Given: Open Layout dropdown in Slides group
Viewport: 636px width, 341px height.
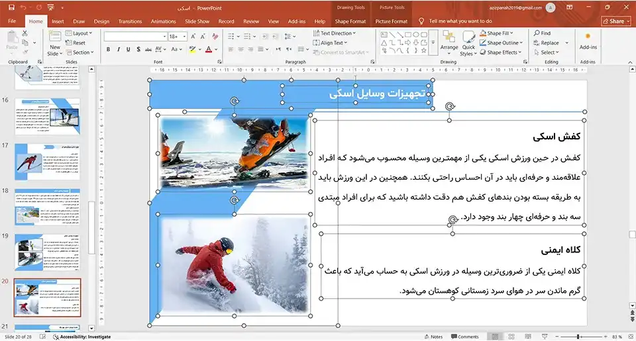Looking at the screenshot, I should pos(79,33).
